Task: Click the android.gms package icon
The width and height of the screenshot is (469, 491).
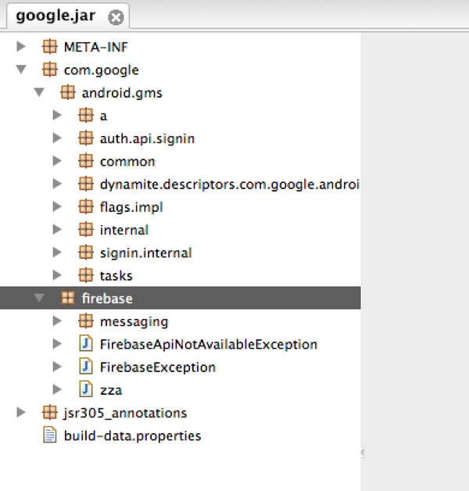Action: 68,92
